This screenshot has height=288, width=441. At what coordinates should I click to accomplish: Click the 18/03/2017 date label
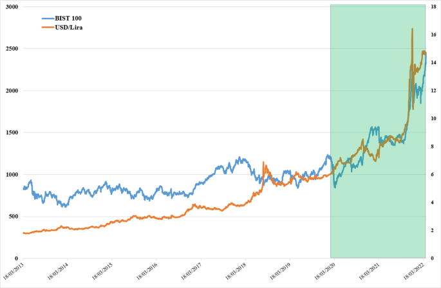pos(191,273)
